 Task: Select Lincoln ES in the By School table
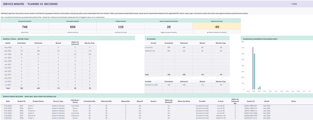click(149, 47)
